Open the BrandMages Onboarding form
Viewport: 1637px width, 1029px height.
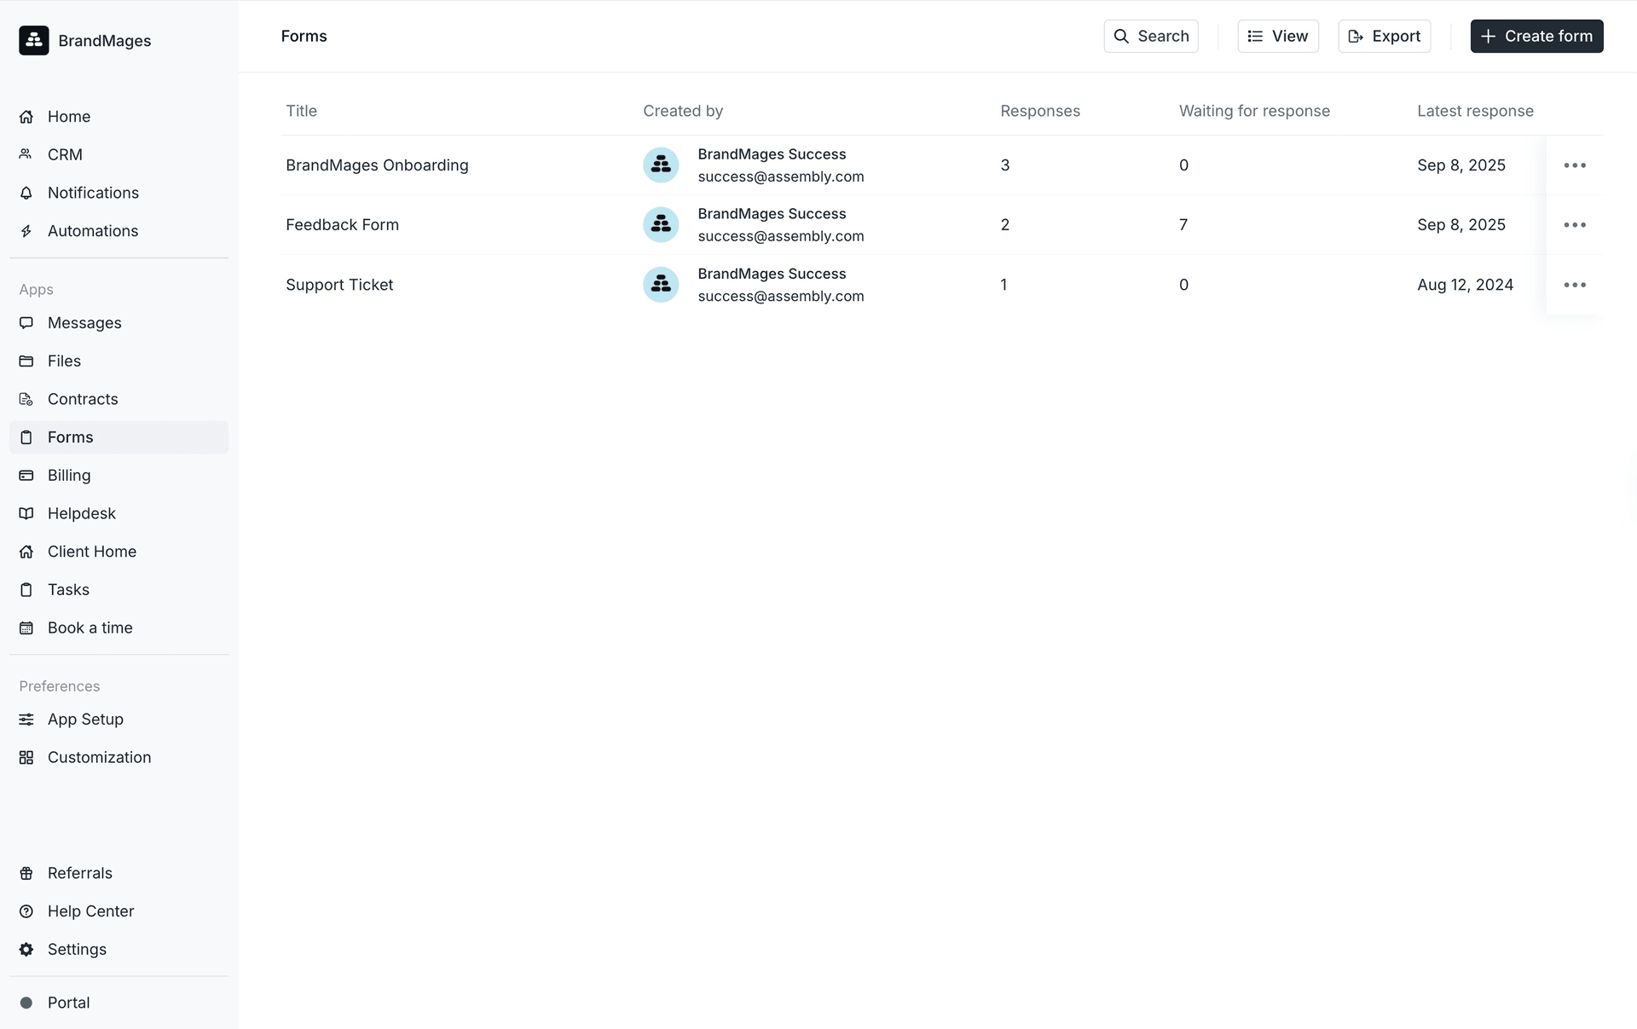(378, 165)
